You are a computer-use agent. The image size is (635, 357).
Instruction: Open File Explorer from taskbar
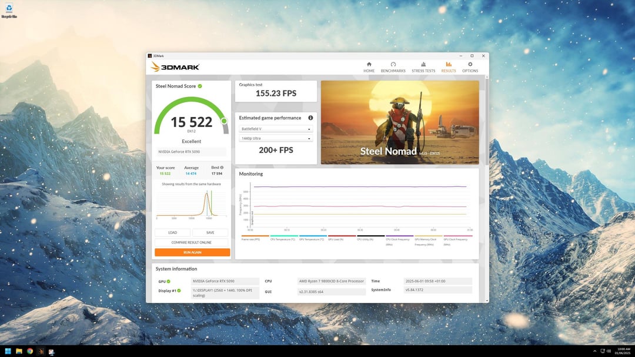[19, 351]
